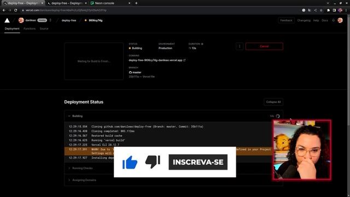The image size is (350, 197).
Task: Open the Chrome profile avatar
Action: point(340,10)
